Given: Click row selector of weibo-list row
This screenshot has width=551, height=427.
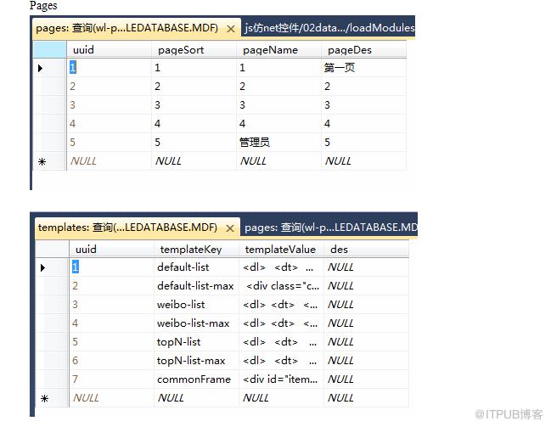Looking at the screenshot, I should click(52, 305).
